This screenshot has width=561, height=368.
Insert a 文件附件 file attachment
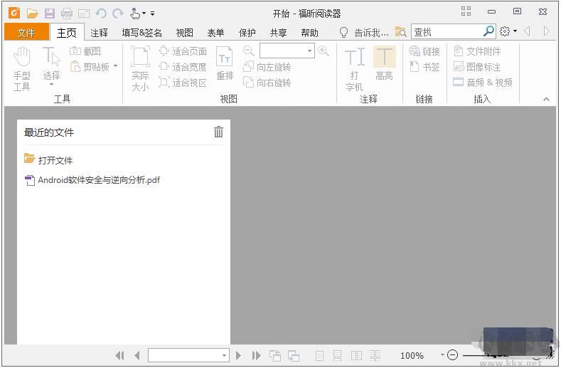pyautogui.click(x=477, y=51)
